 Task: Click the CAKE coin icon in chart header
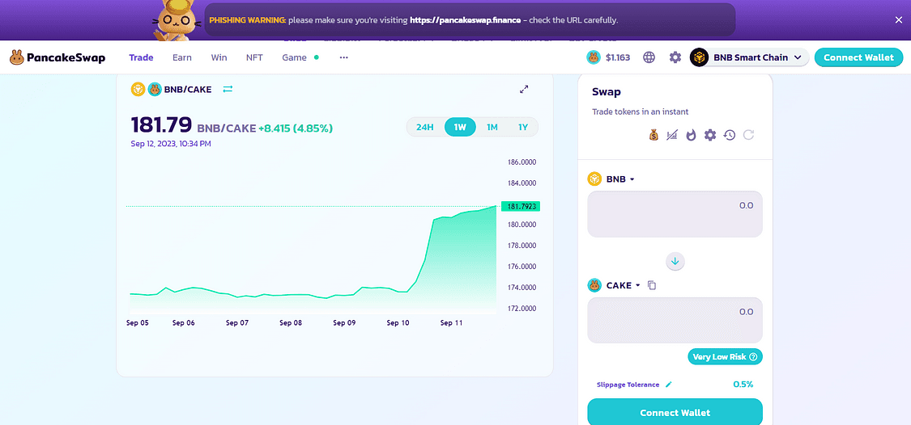click(x=154, y=90)
